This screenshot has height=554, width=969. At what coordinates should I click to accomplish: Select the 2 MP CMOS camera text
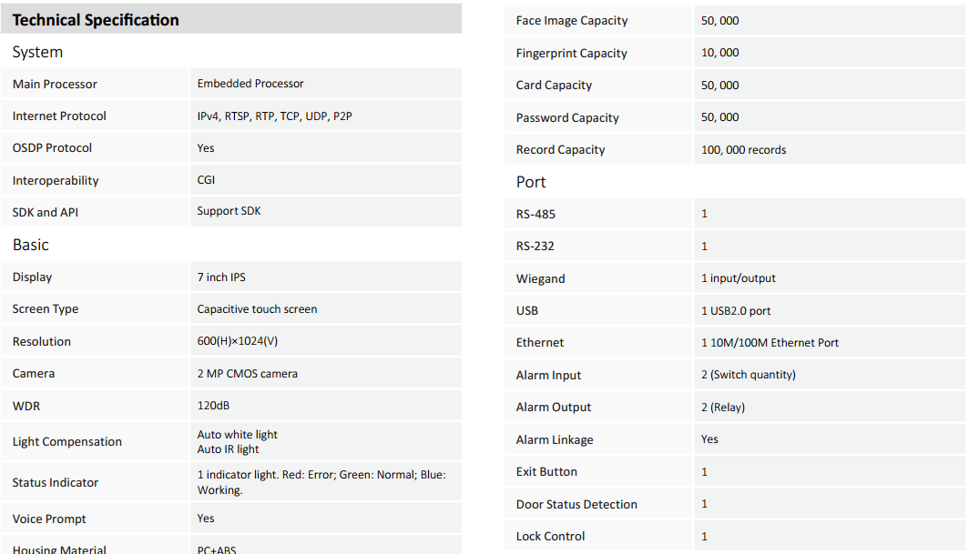point(247,374)
